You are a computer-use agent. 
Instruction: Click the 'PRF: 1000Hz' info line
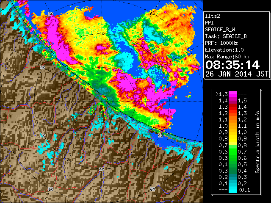(221, 43)
